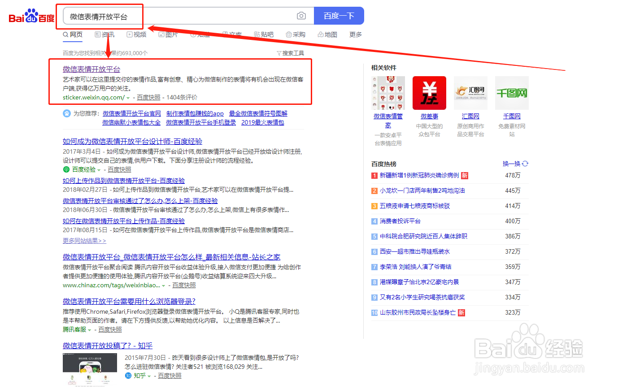
Task: Open the 微信表情开放平台 first result link
Action: [x=91, y=69]
